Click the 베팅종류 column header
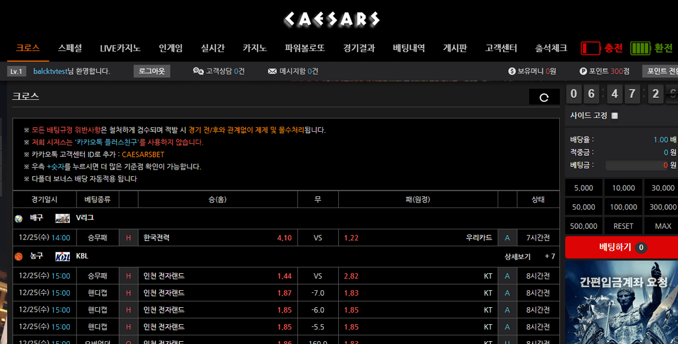The height and width of the screenshot is (344, 678). pos(97,200)
